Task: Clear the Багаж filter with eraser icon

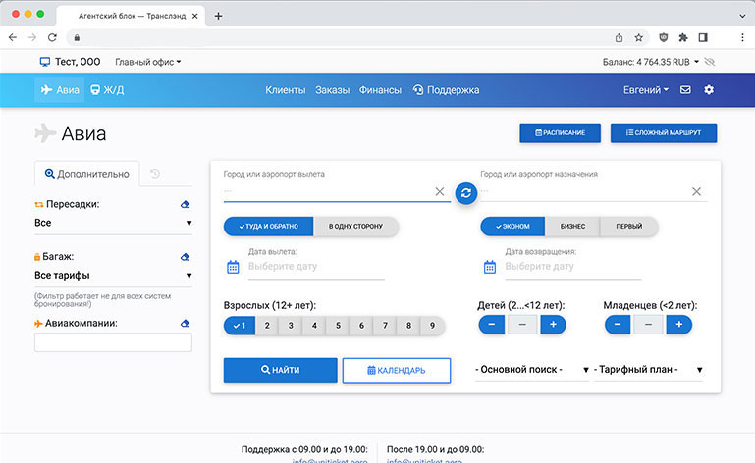Action: click(x=185, y=257)
